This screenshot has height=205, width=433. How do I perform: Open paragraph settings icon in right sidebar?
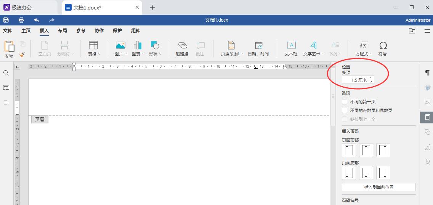tap(427, 73)
